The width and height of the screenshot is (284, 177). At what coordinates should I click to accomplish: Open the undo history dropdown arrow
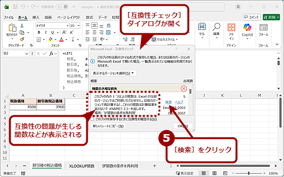[x=27, y=7]
